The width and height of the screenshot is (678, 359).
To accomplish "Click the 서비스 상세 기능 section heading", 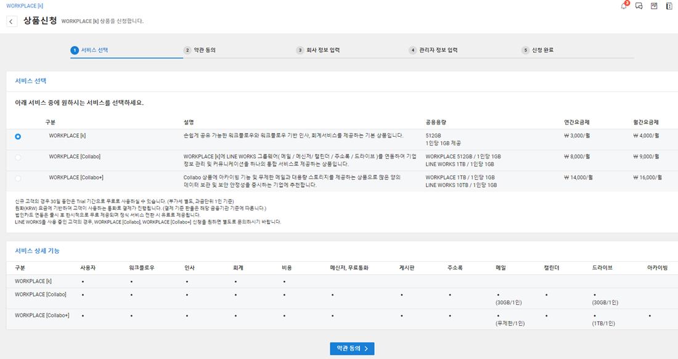I will pos(37,251).
